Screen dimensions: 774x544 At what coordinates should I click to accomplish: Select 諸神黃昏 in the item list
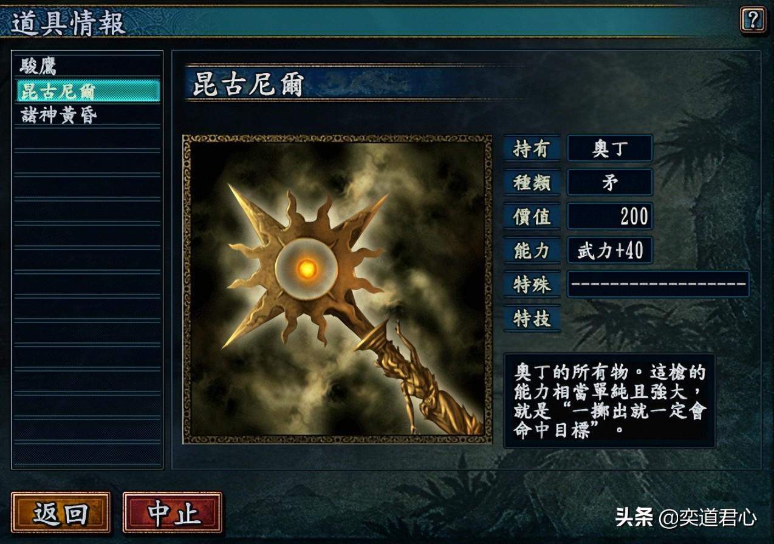pos(87,115)
